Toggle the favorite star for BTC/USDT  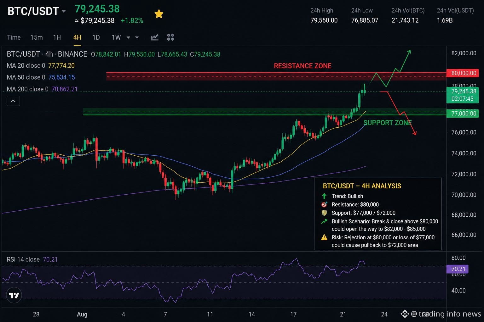[159, 14]
